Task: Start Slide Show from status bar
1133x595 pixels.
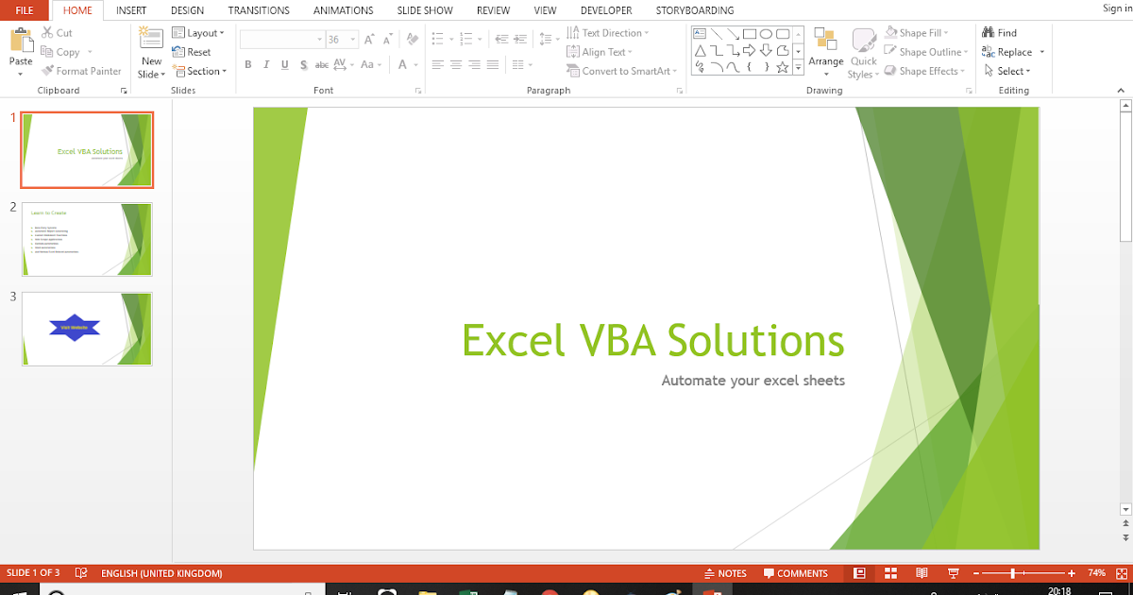Action: (953, 572)
